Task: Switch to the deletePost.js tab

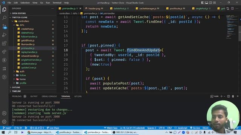Action: pos(120,9)
